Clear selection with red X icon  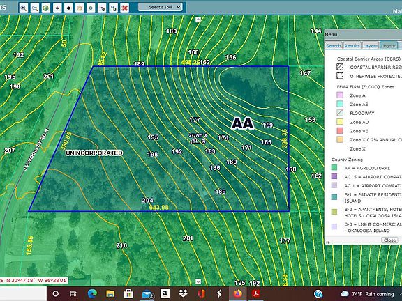coord(125,8)
